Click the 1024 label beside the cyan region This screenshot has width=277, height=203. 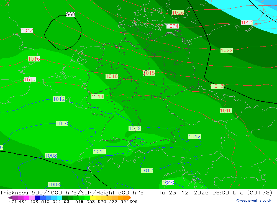tap(247, 23)
